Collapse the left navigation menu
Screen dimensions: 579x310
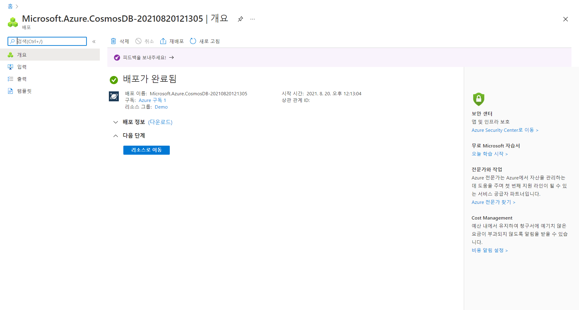pos(94,42)
